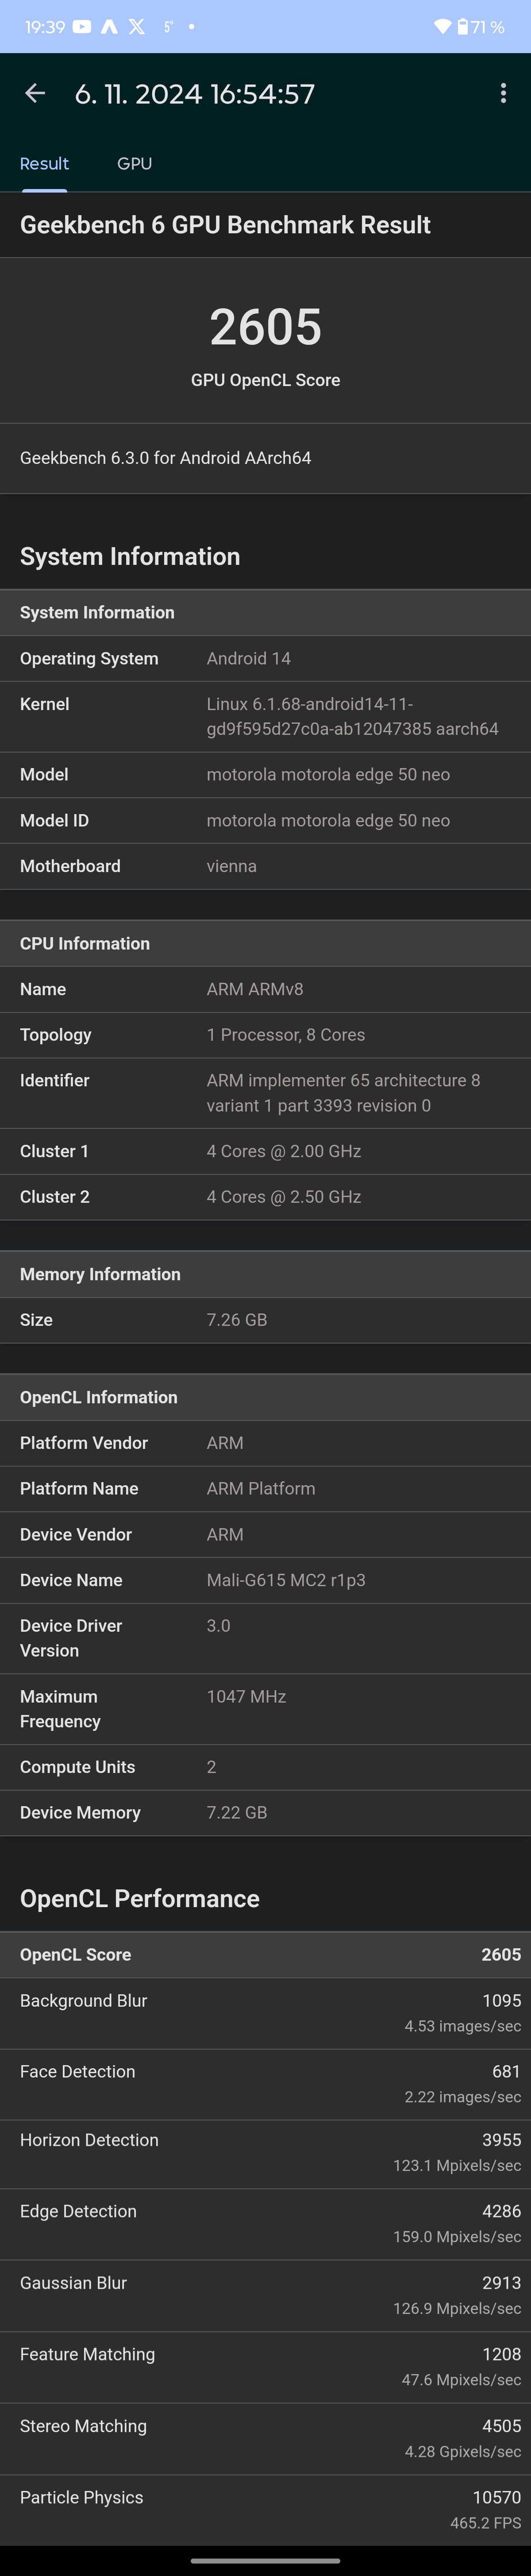Tap the Geekbench 6.3.0 version text
The height and width of the screenshot is (2576, 531).
point(166,458)
